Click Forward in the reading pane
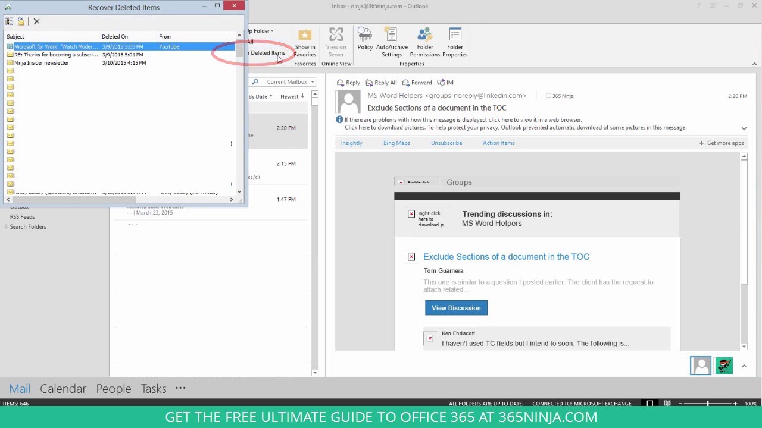This screenshot has height=428, width=762. pyautogui.click(x=417, y=83)
